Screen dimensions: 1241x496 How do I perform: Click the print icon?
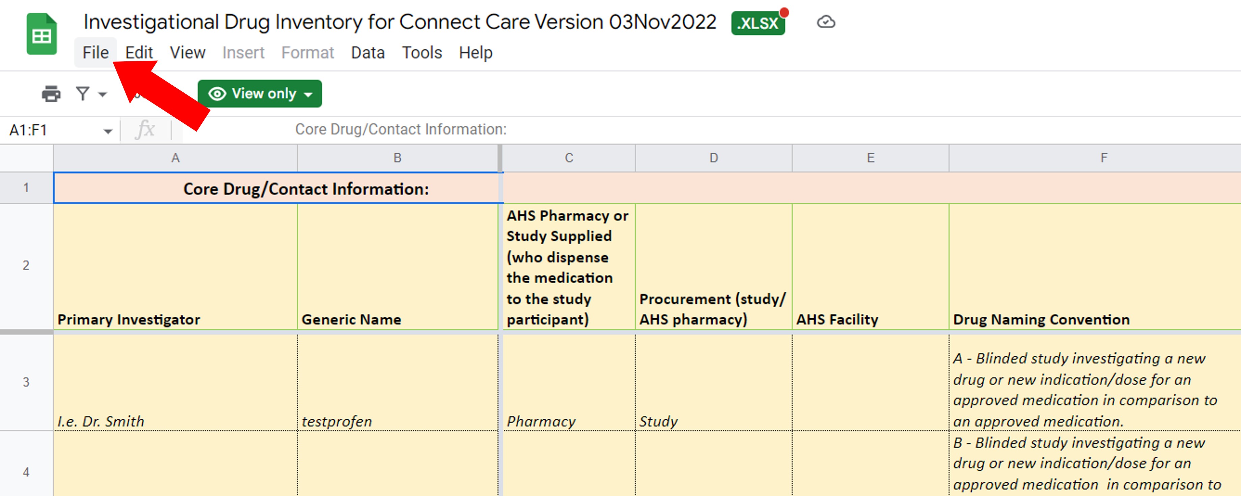(51, 93)
